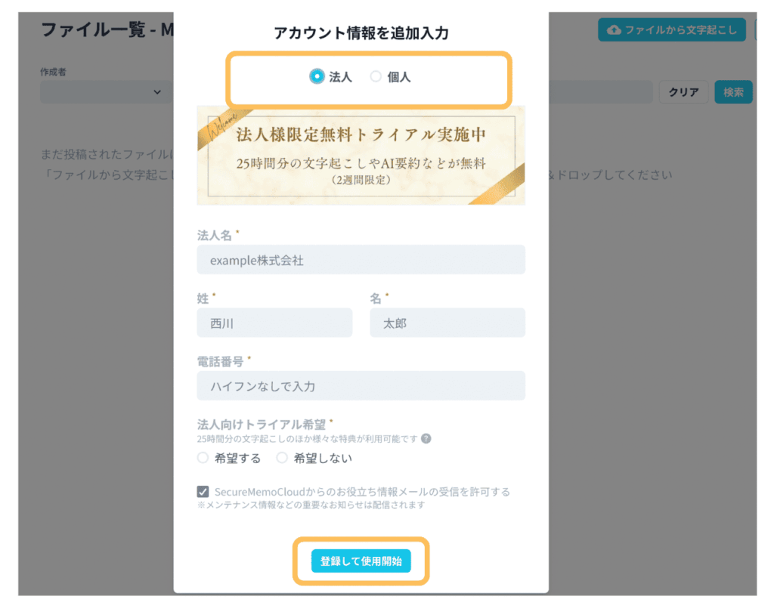Viewport: 774px width, 615px height.
Task: Click the 名 field containing 太郎
Action: click(x=447, y=323)
